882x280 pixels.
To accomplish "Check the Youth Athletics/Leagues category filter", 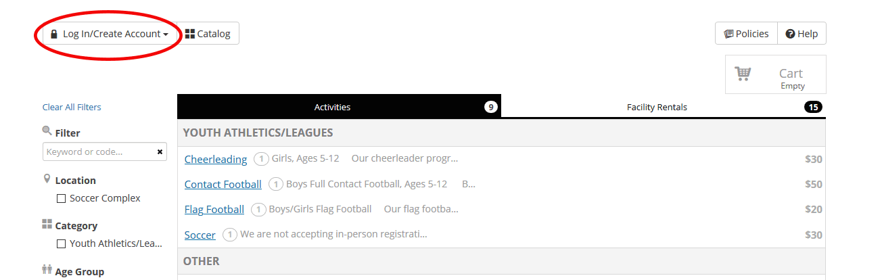I will 61,244.
